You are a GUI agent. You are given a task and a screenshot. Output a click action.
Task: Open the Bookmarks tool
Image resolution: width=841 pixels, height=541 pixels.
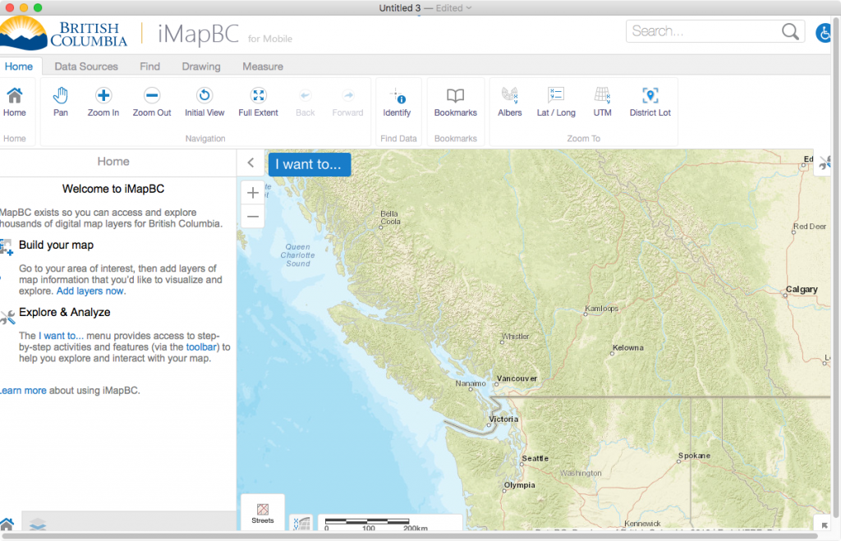pos(455,102)
